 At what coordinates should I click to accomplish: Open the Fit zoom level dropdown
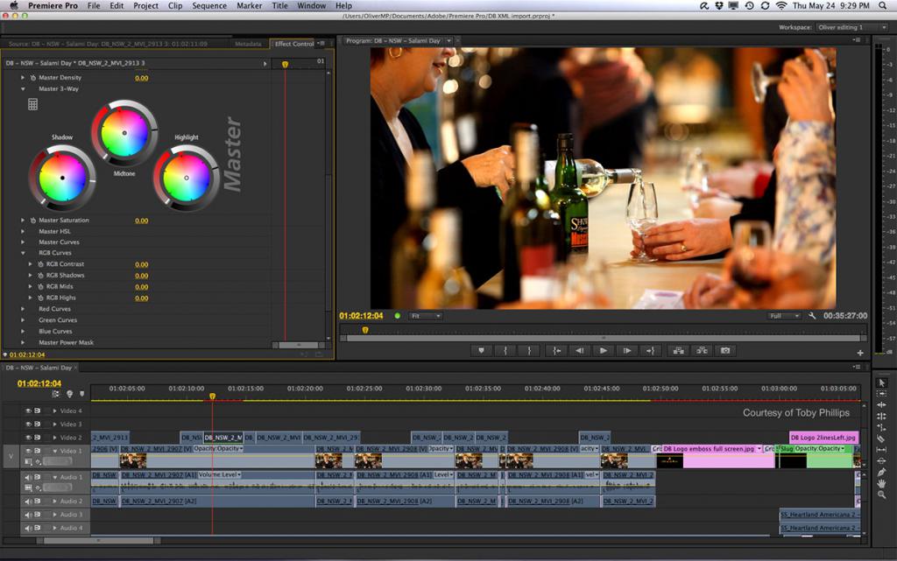point(426,316)
